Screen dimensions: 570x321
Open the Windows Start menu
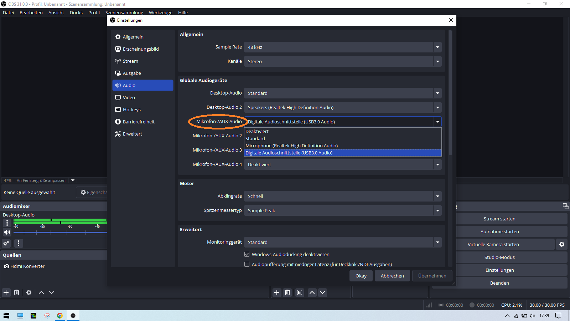6,316
